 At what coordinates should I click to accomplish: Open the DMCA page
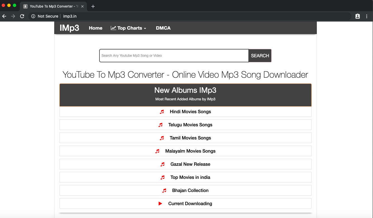tap(163, 28)
